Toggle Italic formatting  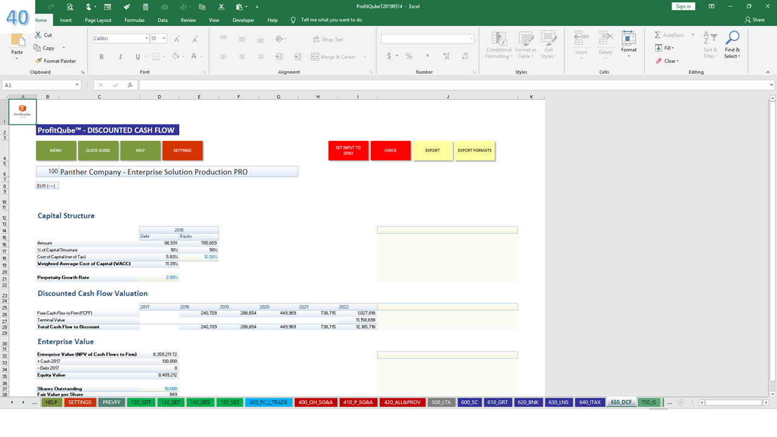coord(120,56)
